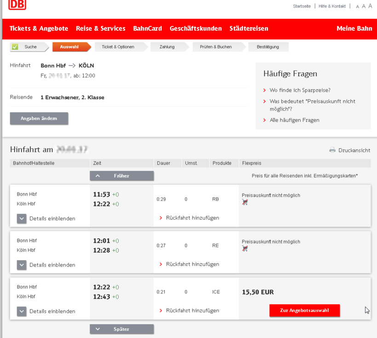377x338 pixels.
Task: Expand details for the 12:01 RE connection
Action: coord(22,265)
